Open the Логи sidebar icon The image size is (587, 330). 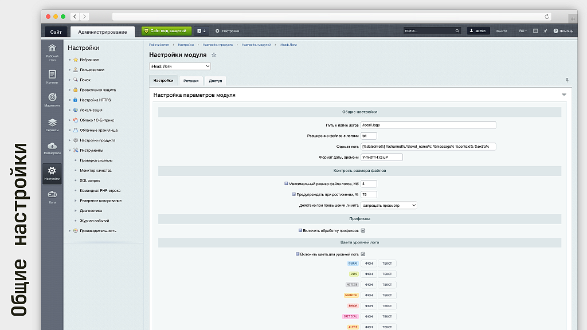coord(52,196)
